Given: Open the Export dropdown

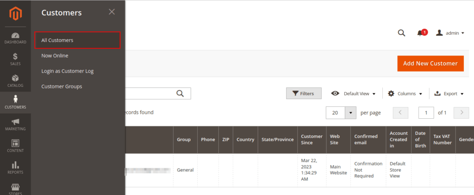Looking at the screenshot, I should point(449,93).
